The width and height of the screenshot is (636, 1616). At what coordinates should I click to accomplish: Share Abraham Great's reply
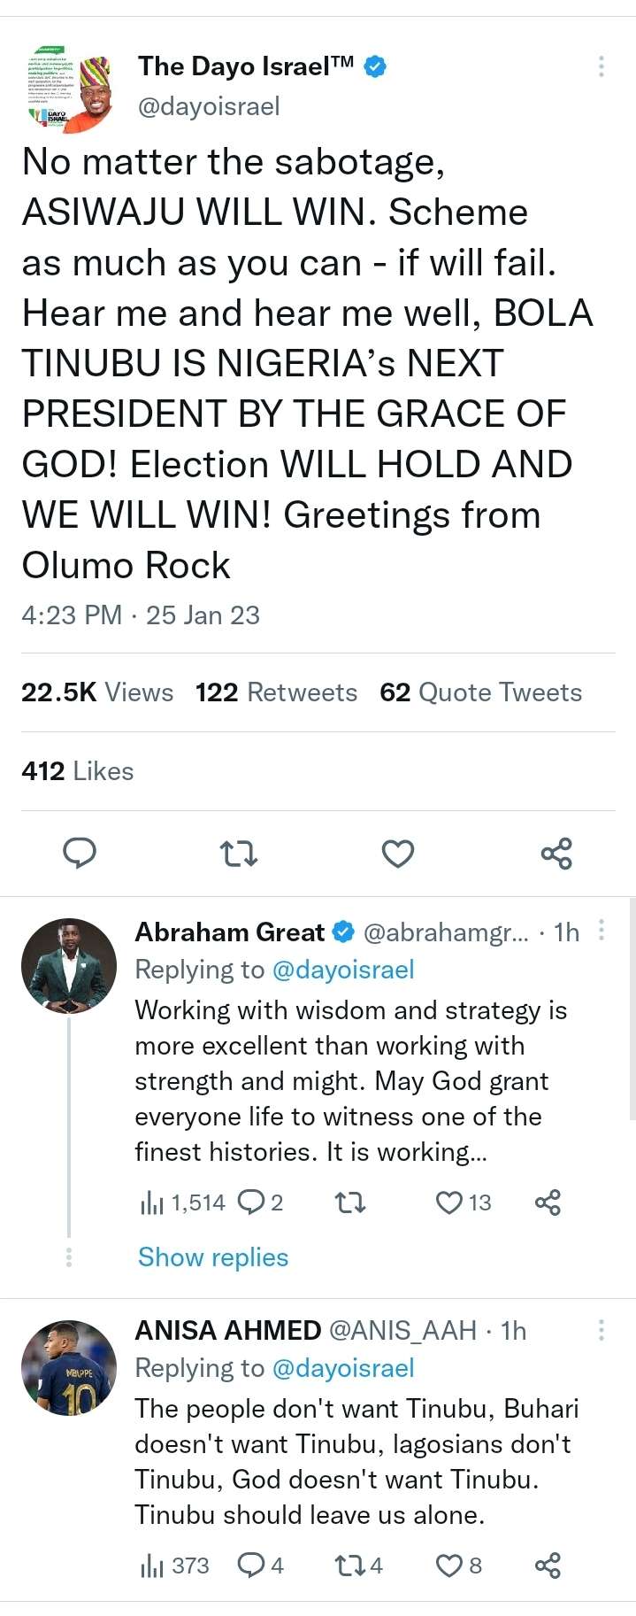tap(548, 1202)
